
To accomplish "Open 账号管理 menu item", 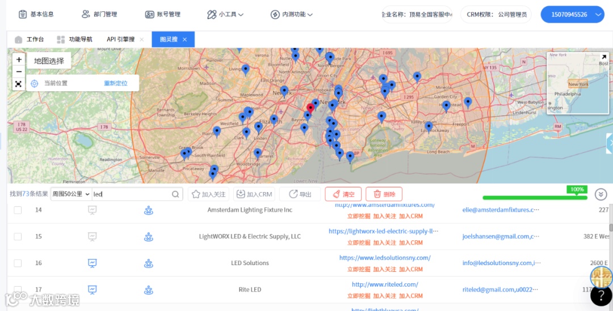I will 163,14.
